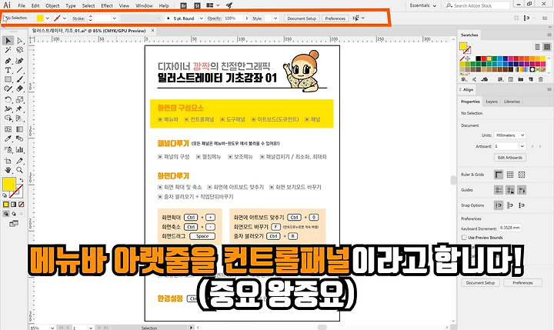Select the Paintbrush tool
Screen dimensions: 554x330
click(x=20, y=79)
